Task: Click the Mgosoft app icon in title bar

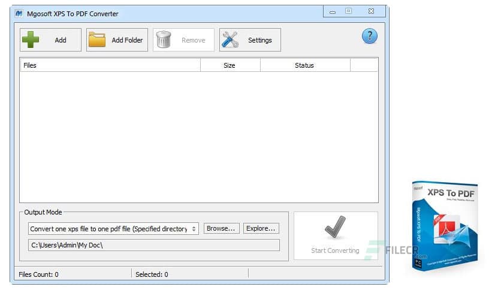Action: pyautogui.click(x=19, y=13)
